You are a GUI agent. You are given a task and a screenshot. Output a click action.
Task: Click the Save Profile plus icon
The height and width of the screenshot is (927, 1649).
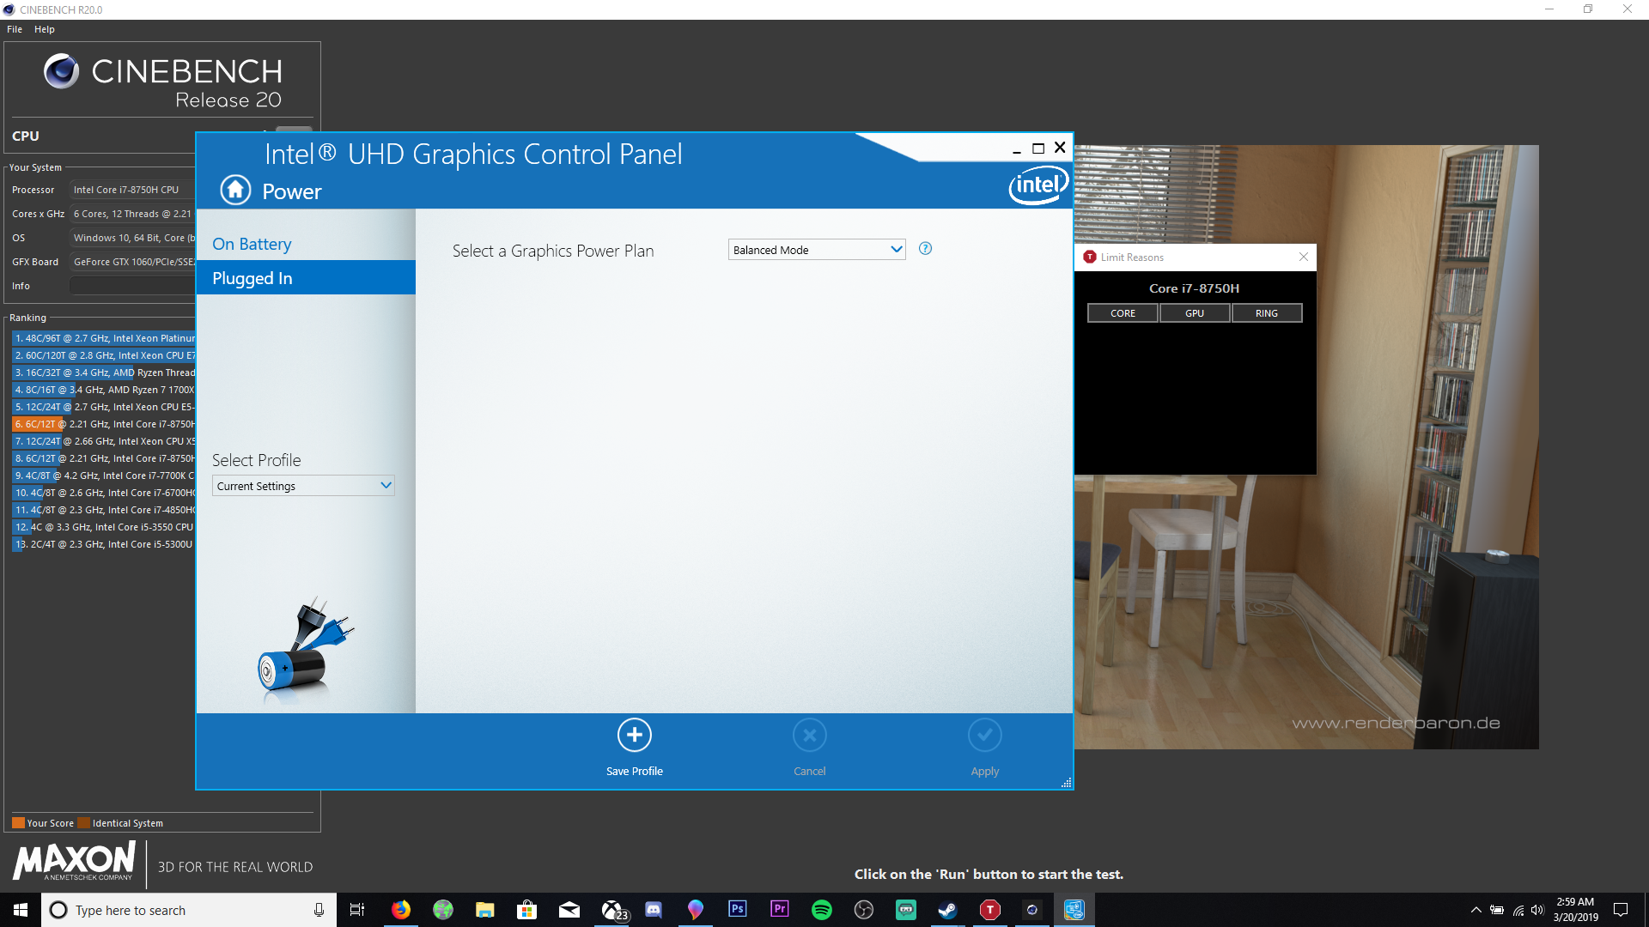point(635,735)
